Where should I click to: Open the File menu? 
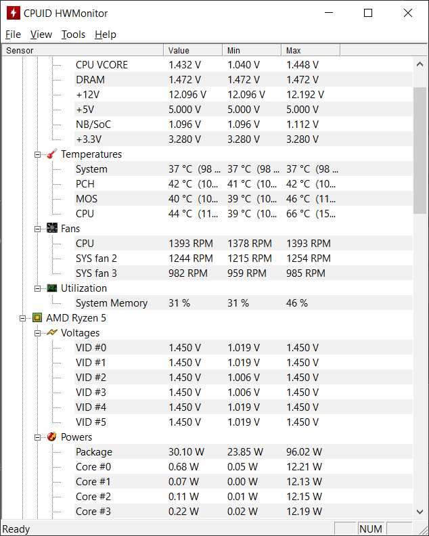point(13,35)
